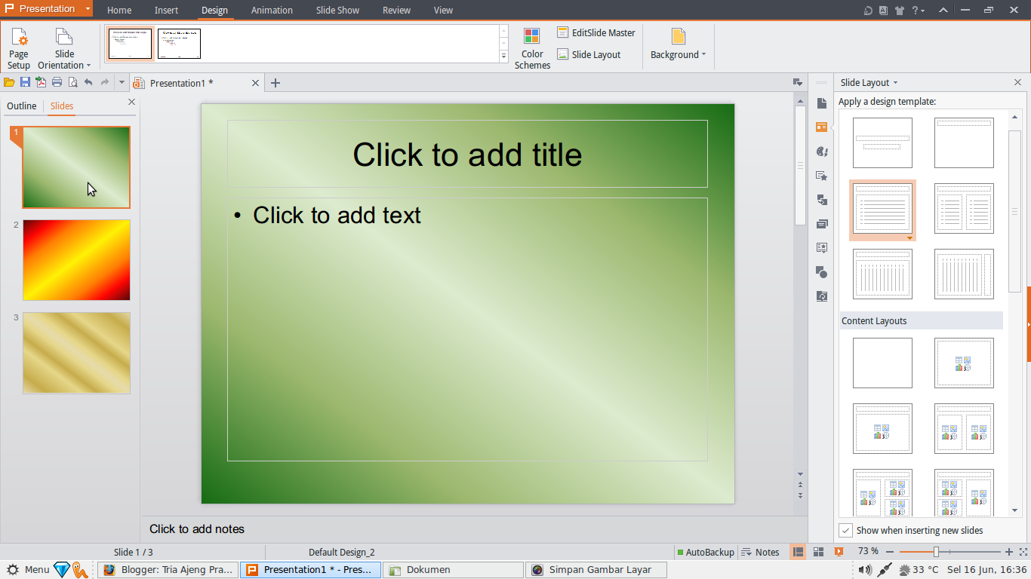Start the slideshow from the status bar icon

[x=839, y=552]
